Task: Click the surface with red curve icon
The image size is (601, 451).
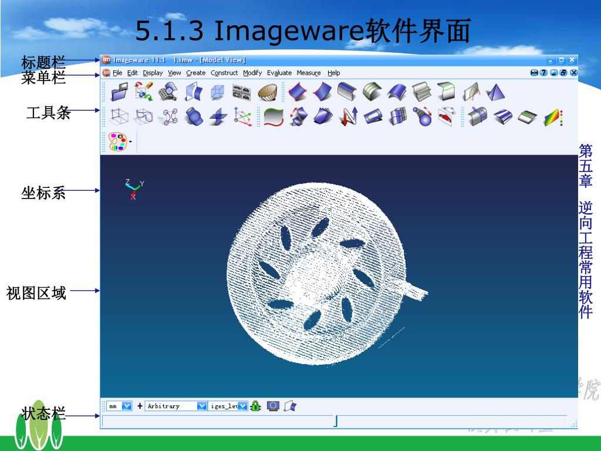Action: tap(471, 92)
